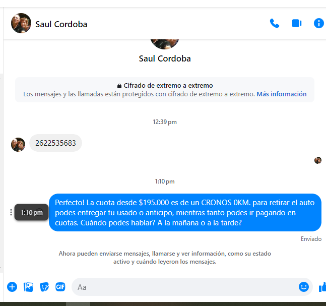This screenshot has height=306, width=326.
Task: Open the GIF picker
Action: (x=60, y=287)
